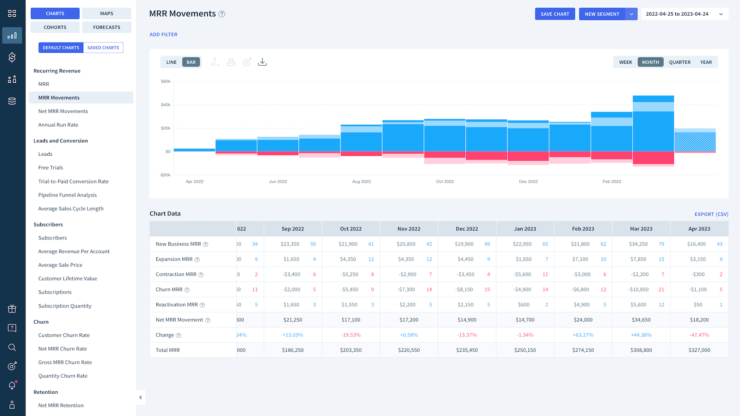Click the Save Chart button
The width and height of the screenshot is (740, 416).
pos(555,14)
